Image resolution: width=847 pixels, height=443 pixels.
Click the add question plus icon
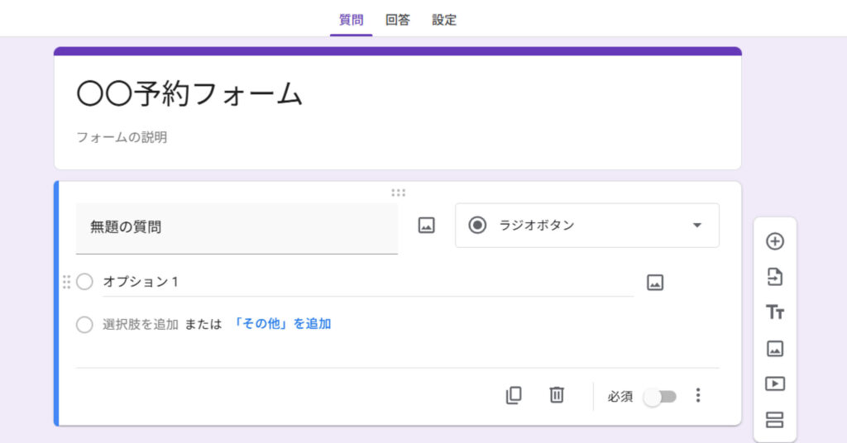coord(774,241)
